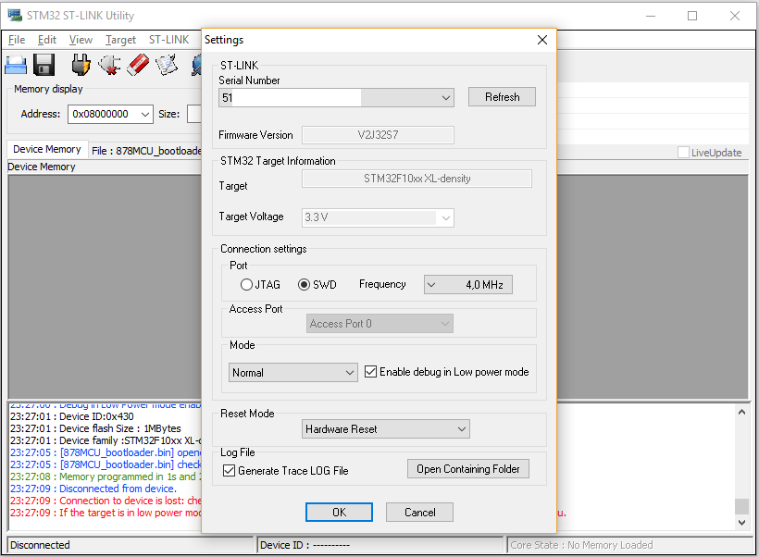Click the Open Containing Folder button
The height and width of the screenshot is (557, 759).
pos(468,469)
